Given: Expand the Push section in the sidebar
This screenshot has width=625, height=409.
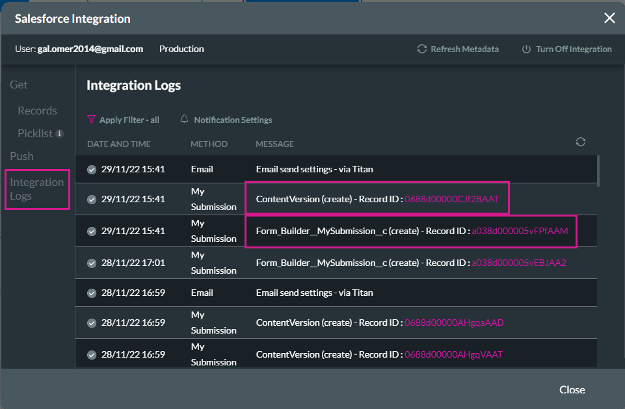Looking at the screenshot, I should [x=21, y=156].
